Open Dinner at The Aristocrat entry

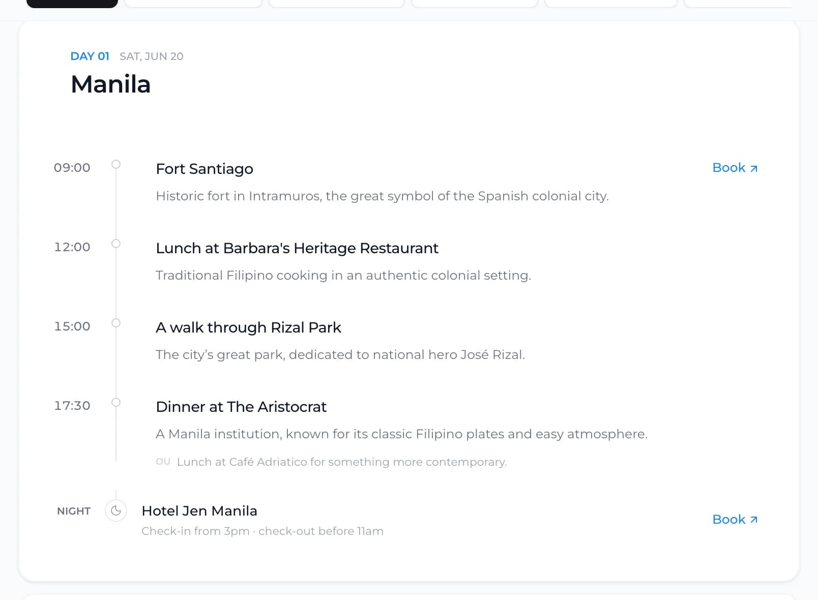(241, 407)
